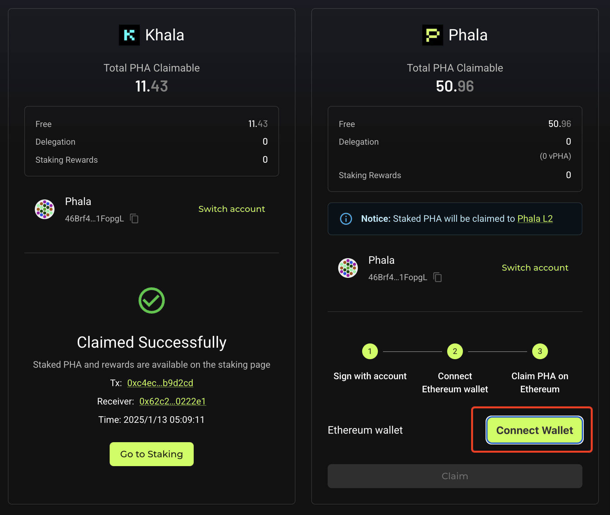Select step 3 Claim PHA on Ethereum
Screen dimensions: 610x515
coord(540,351)
